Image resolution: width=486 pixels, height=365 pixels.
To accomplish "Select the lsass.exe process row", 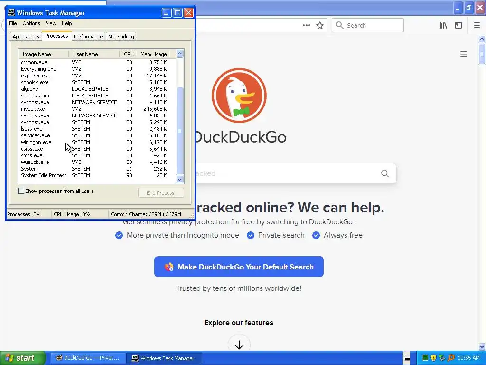I will [97, 129].
